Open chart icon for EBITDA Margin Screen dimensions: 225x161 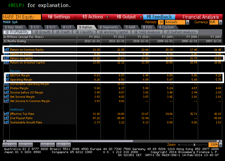tap(7, 75)
